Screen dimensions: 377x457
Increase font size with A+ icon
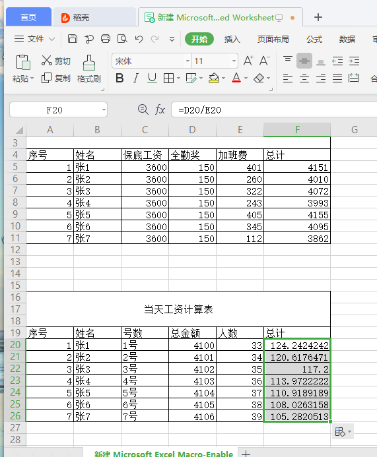[248, 61]
